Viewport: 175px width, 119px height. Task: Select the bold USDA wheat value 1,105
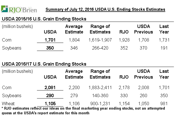(50, 103)
